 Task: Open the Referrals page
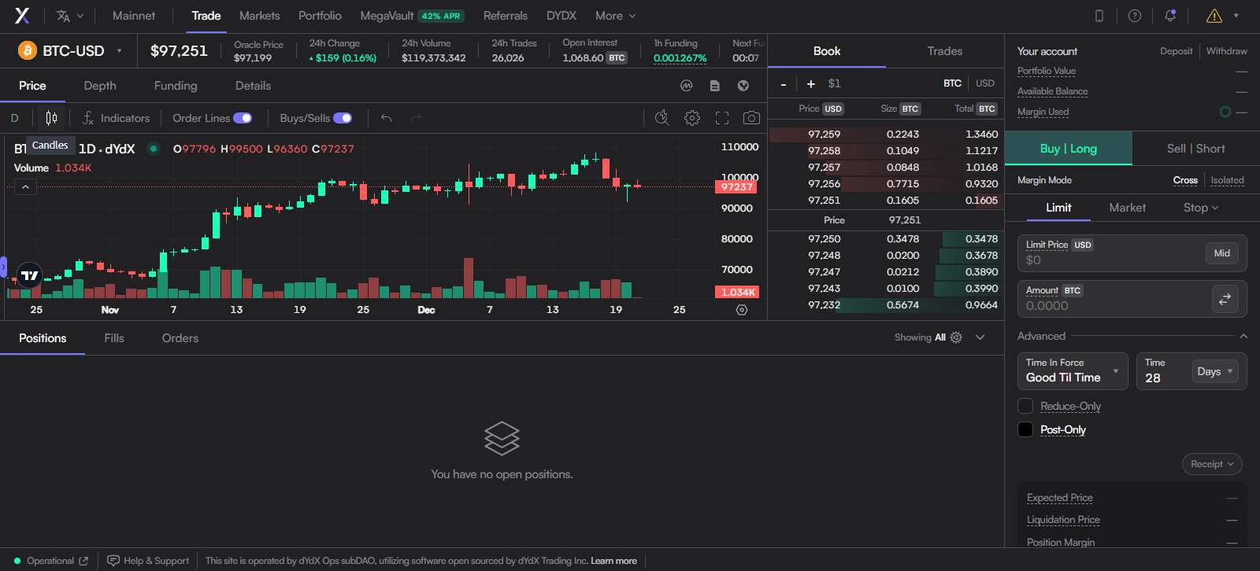tap(506, 16)
